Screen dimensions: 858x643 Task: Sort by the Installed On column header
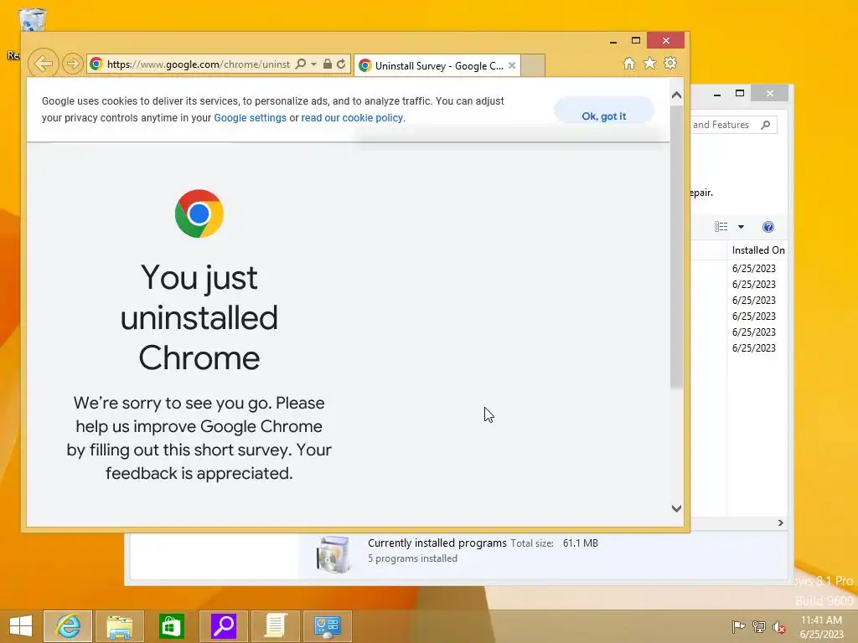[757, 250]
